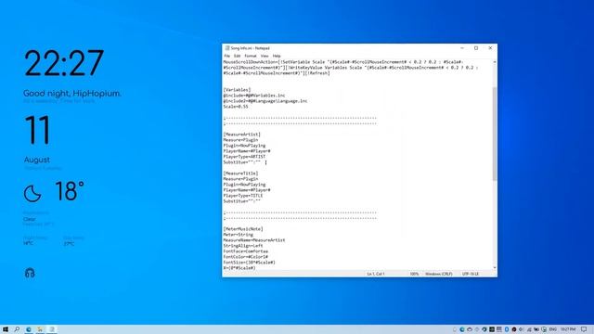Click the FontFace=Comfortaa line

[245, 251]
